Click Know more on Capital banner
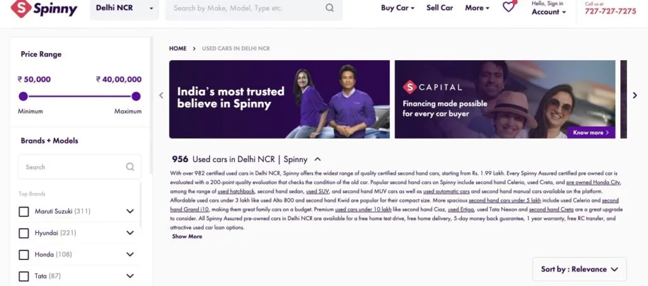 point(591,133)
